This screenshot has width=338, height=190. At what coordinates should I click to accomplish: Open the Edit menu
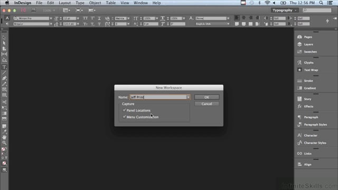click(x=51, y=3)
